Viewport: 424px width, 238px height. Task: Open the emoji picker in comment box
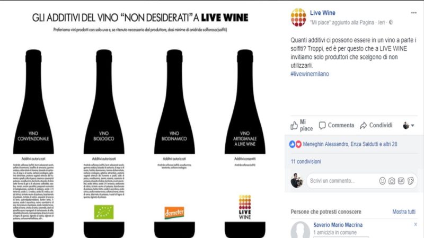(382, 181)
